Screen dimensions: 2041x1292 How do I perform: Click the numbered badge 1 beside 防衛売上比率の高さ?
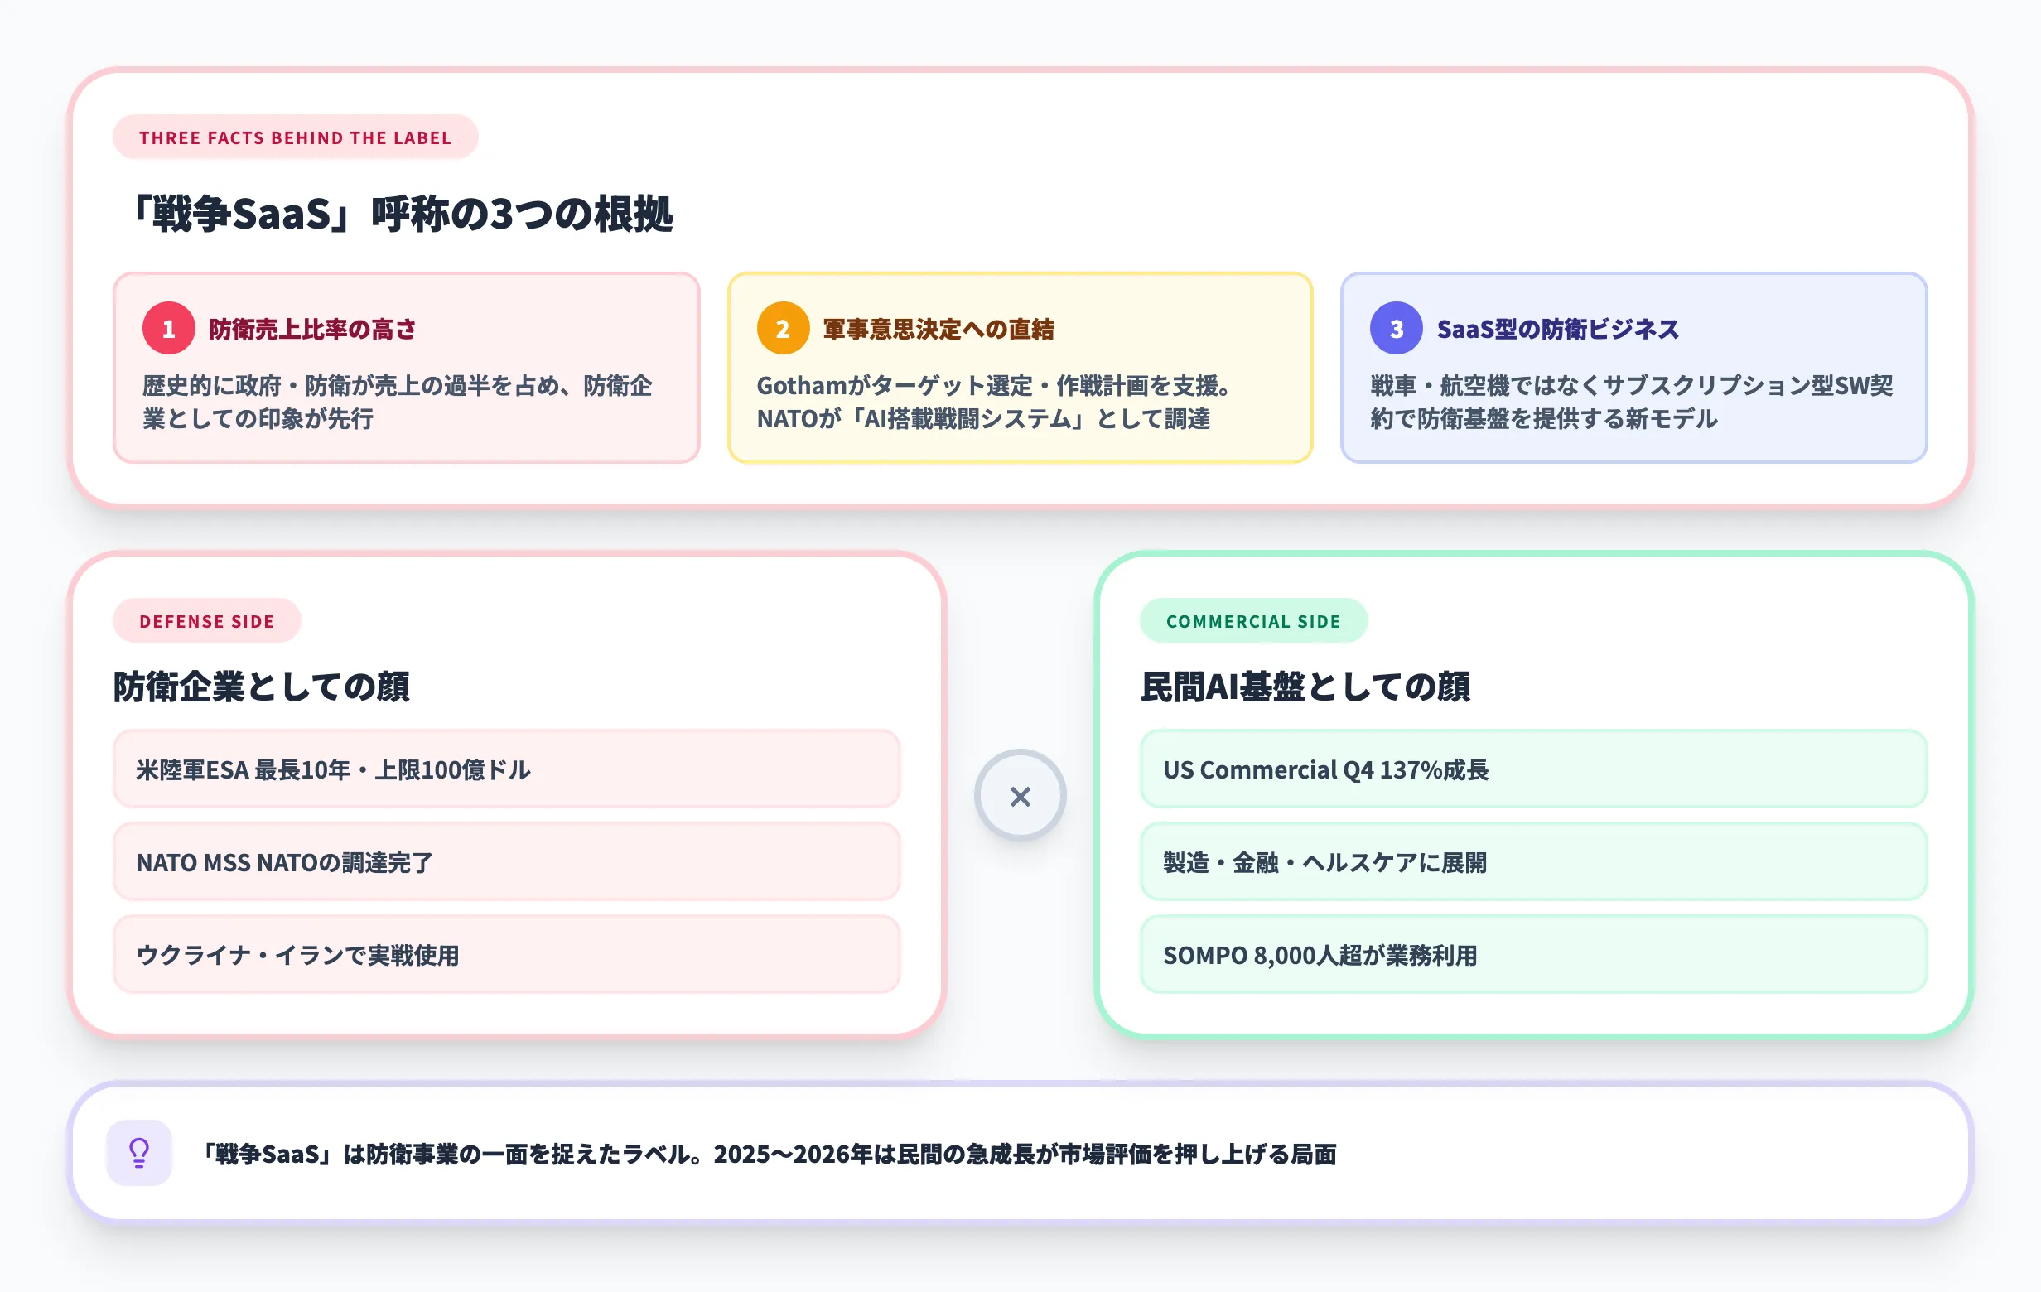[x=168, y=330]
